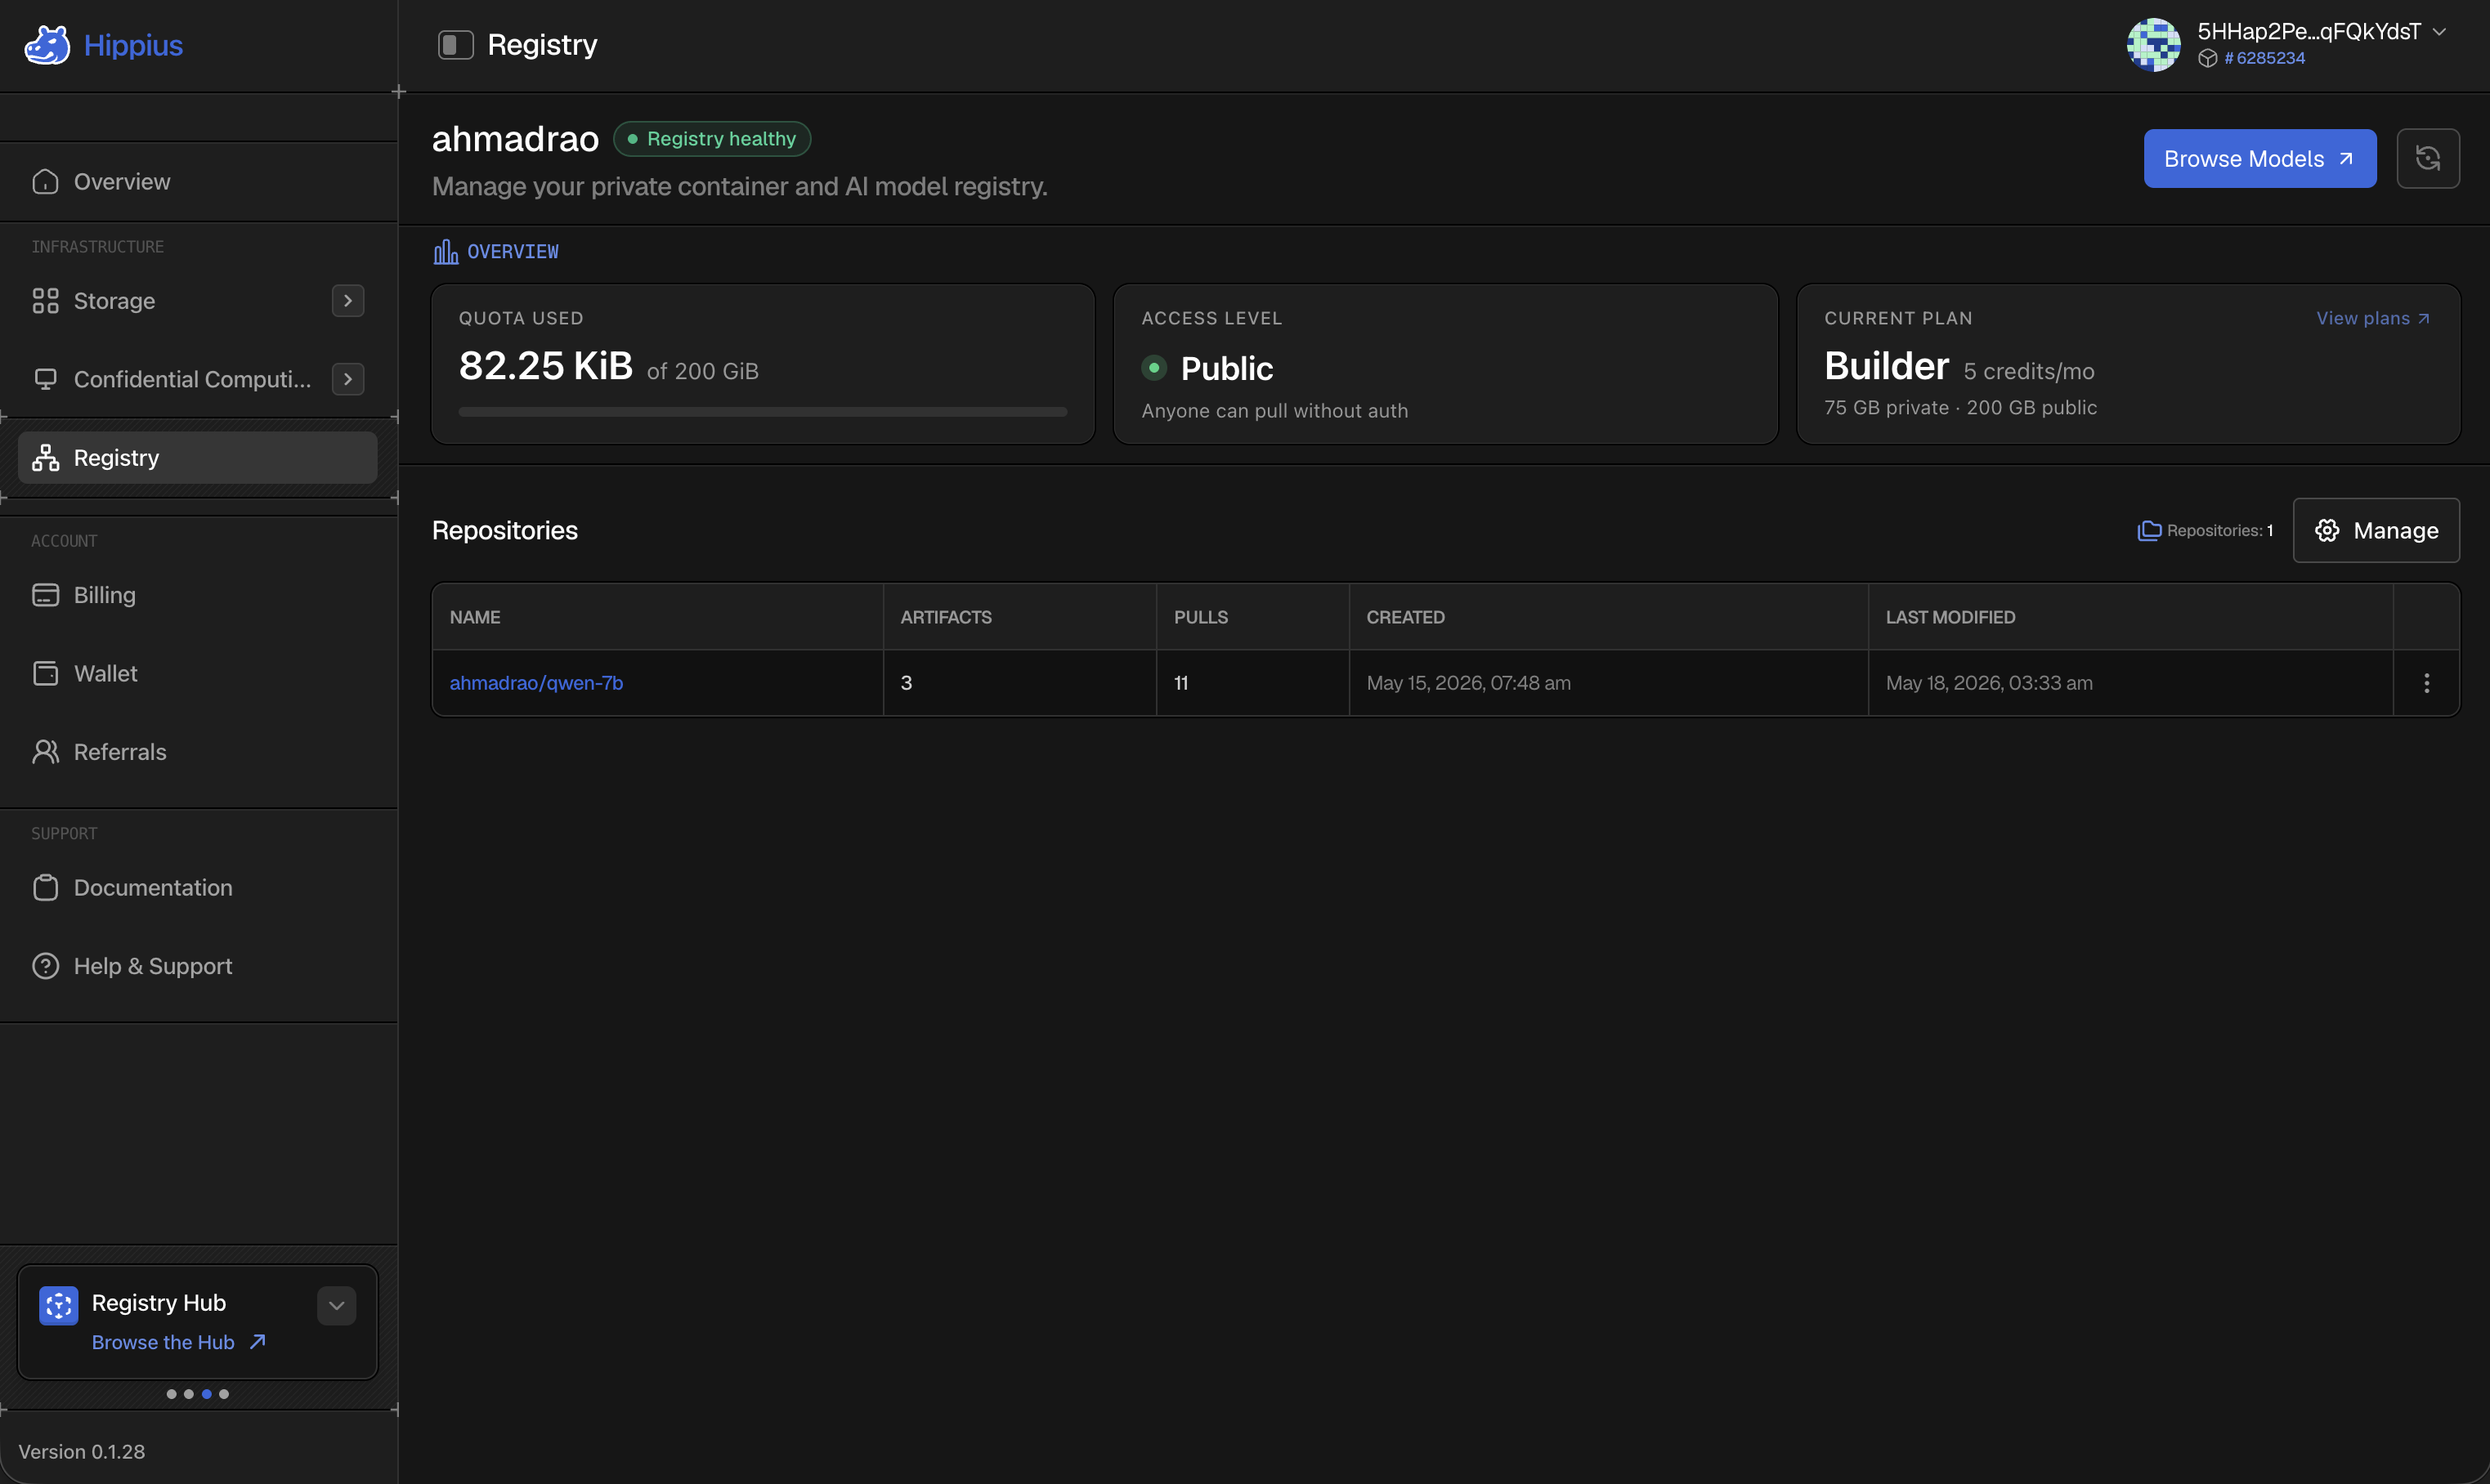
Task: Select the fourth carousel dot under Registry Hub
Action: 224,1394
